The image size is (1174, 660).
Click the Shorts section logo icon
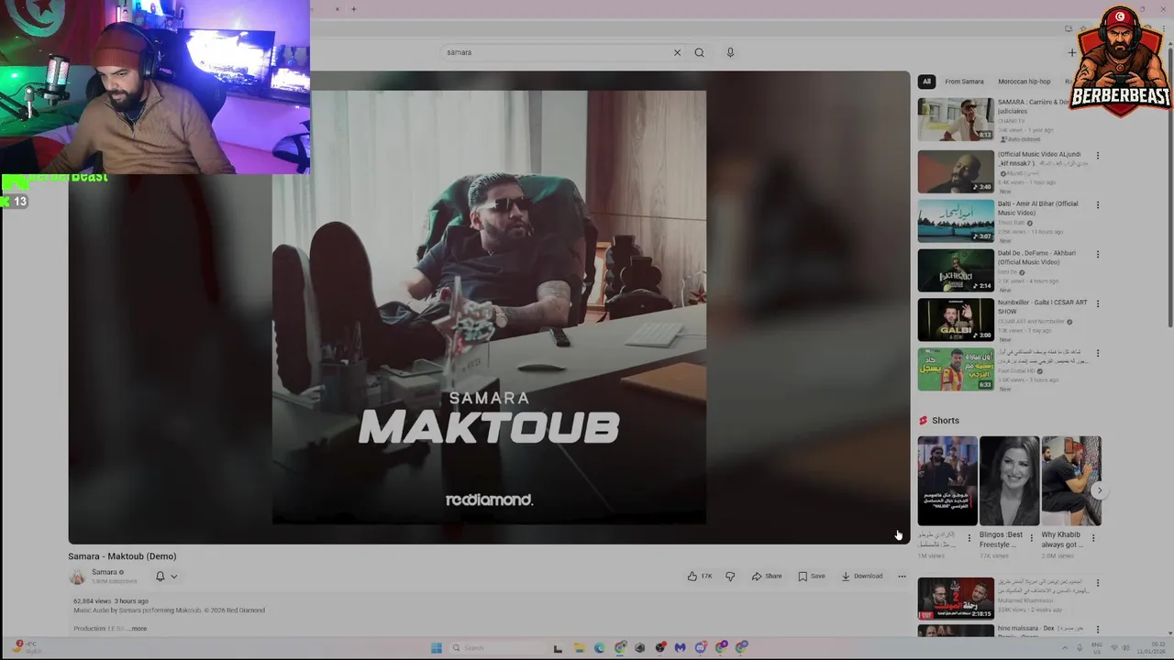pyautogui.click(x=924, y=421)
